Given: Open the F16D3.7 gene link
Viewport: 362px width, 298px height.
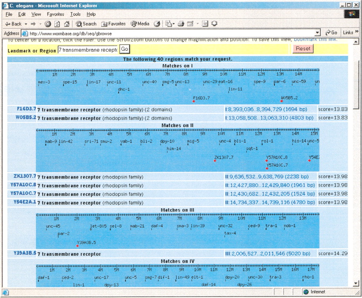Looking at the screenshot, I should point(27,109).
